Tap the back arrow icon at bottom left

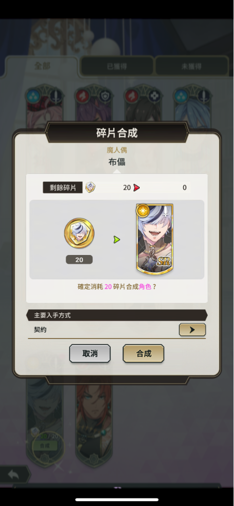click(13, 475)
